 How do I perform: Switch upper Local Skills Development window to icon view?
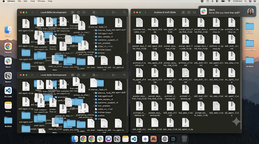(x=73, y=12)
